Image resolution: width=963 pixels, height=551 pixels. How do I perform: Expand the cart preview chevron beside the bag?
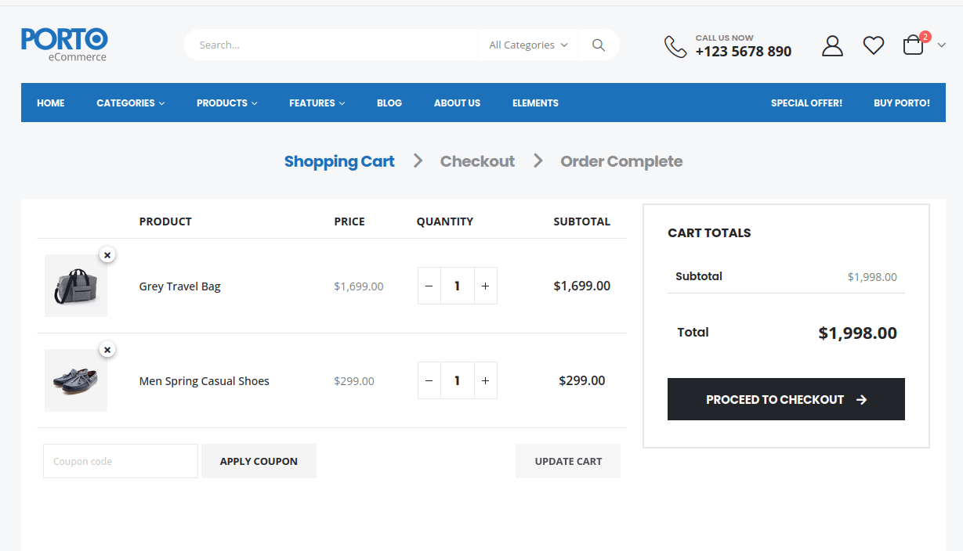(x=941, y=45)
